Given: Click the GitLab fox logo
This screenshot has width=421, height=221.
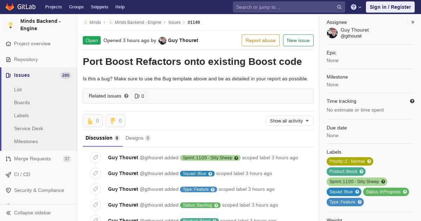Looking at the screenshot, I should pos(10,7).
